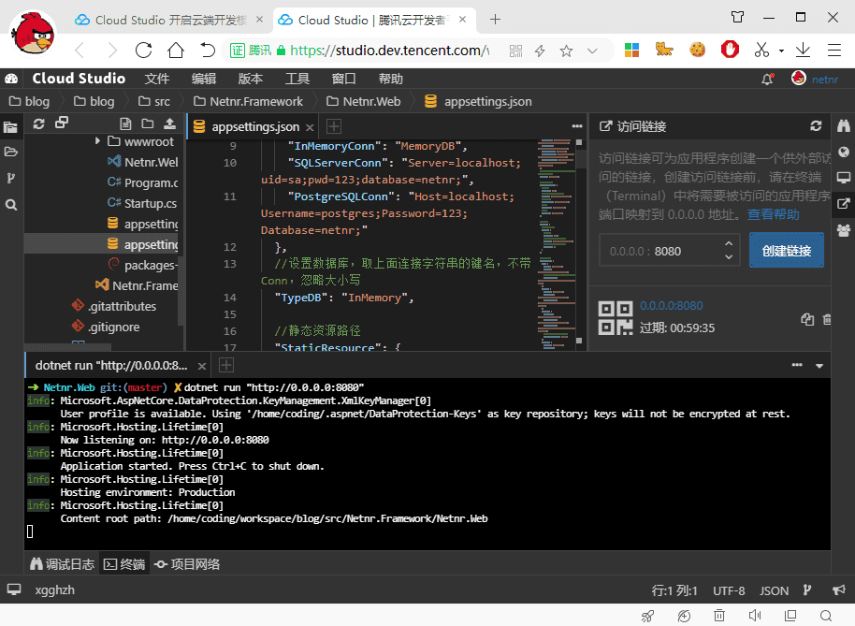Open the terminal panel dropdown arrow
The height and width of the screenshot is (626, 855).
pyautogui.click(x=819, y=366)
